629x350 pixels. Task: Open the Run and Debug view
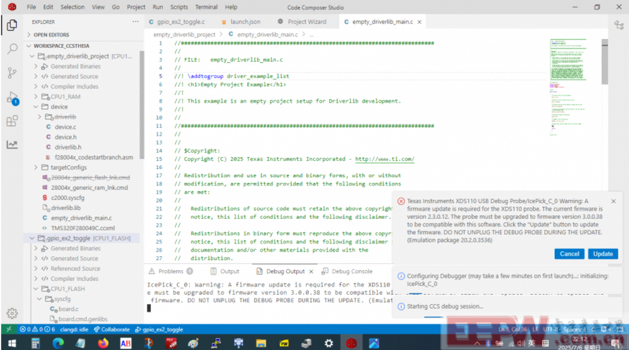pos(12,98)
